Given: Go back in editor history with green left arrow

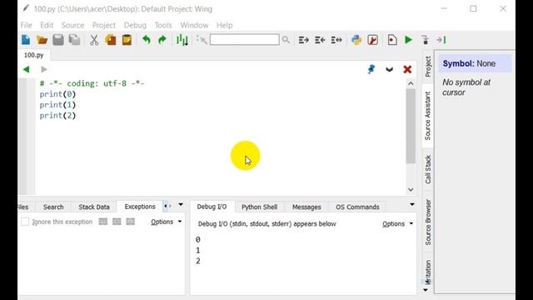Looking at the screenshot, I should [26, 69].
